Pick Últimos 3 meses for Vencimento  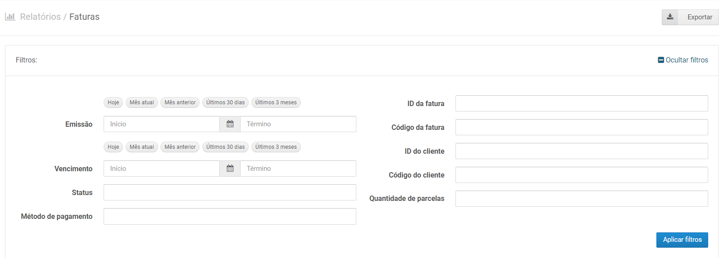276,147
